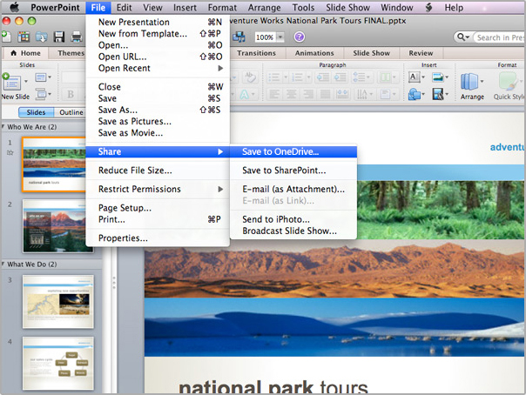Click the Clear Formatting eraser icon
Screen dimensions: 526x395
(x=250, y=77)
